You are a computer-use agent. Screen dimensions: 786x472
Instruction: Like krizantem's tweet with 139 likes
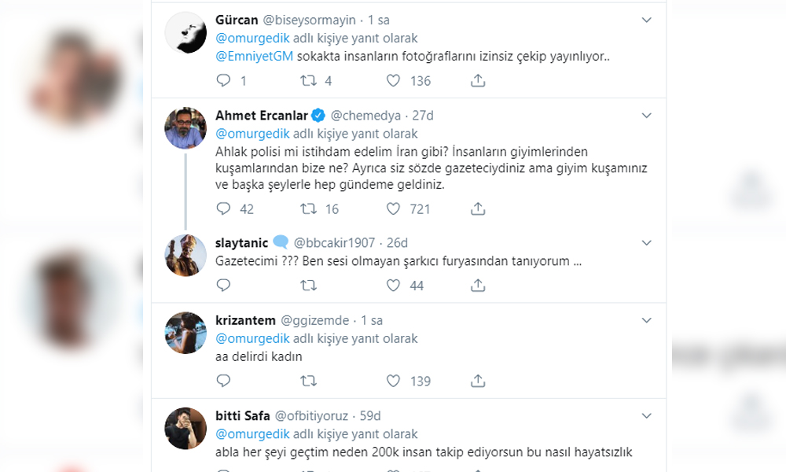394,381
